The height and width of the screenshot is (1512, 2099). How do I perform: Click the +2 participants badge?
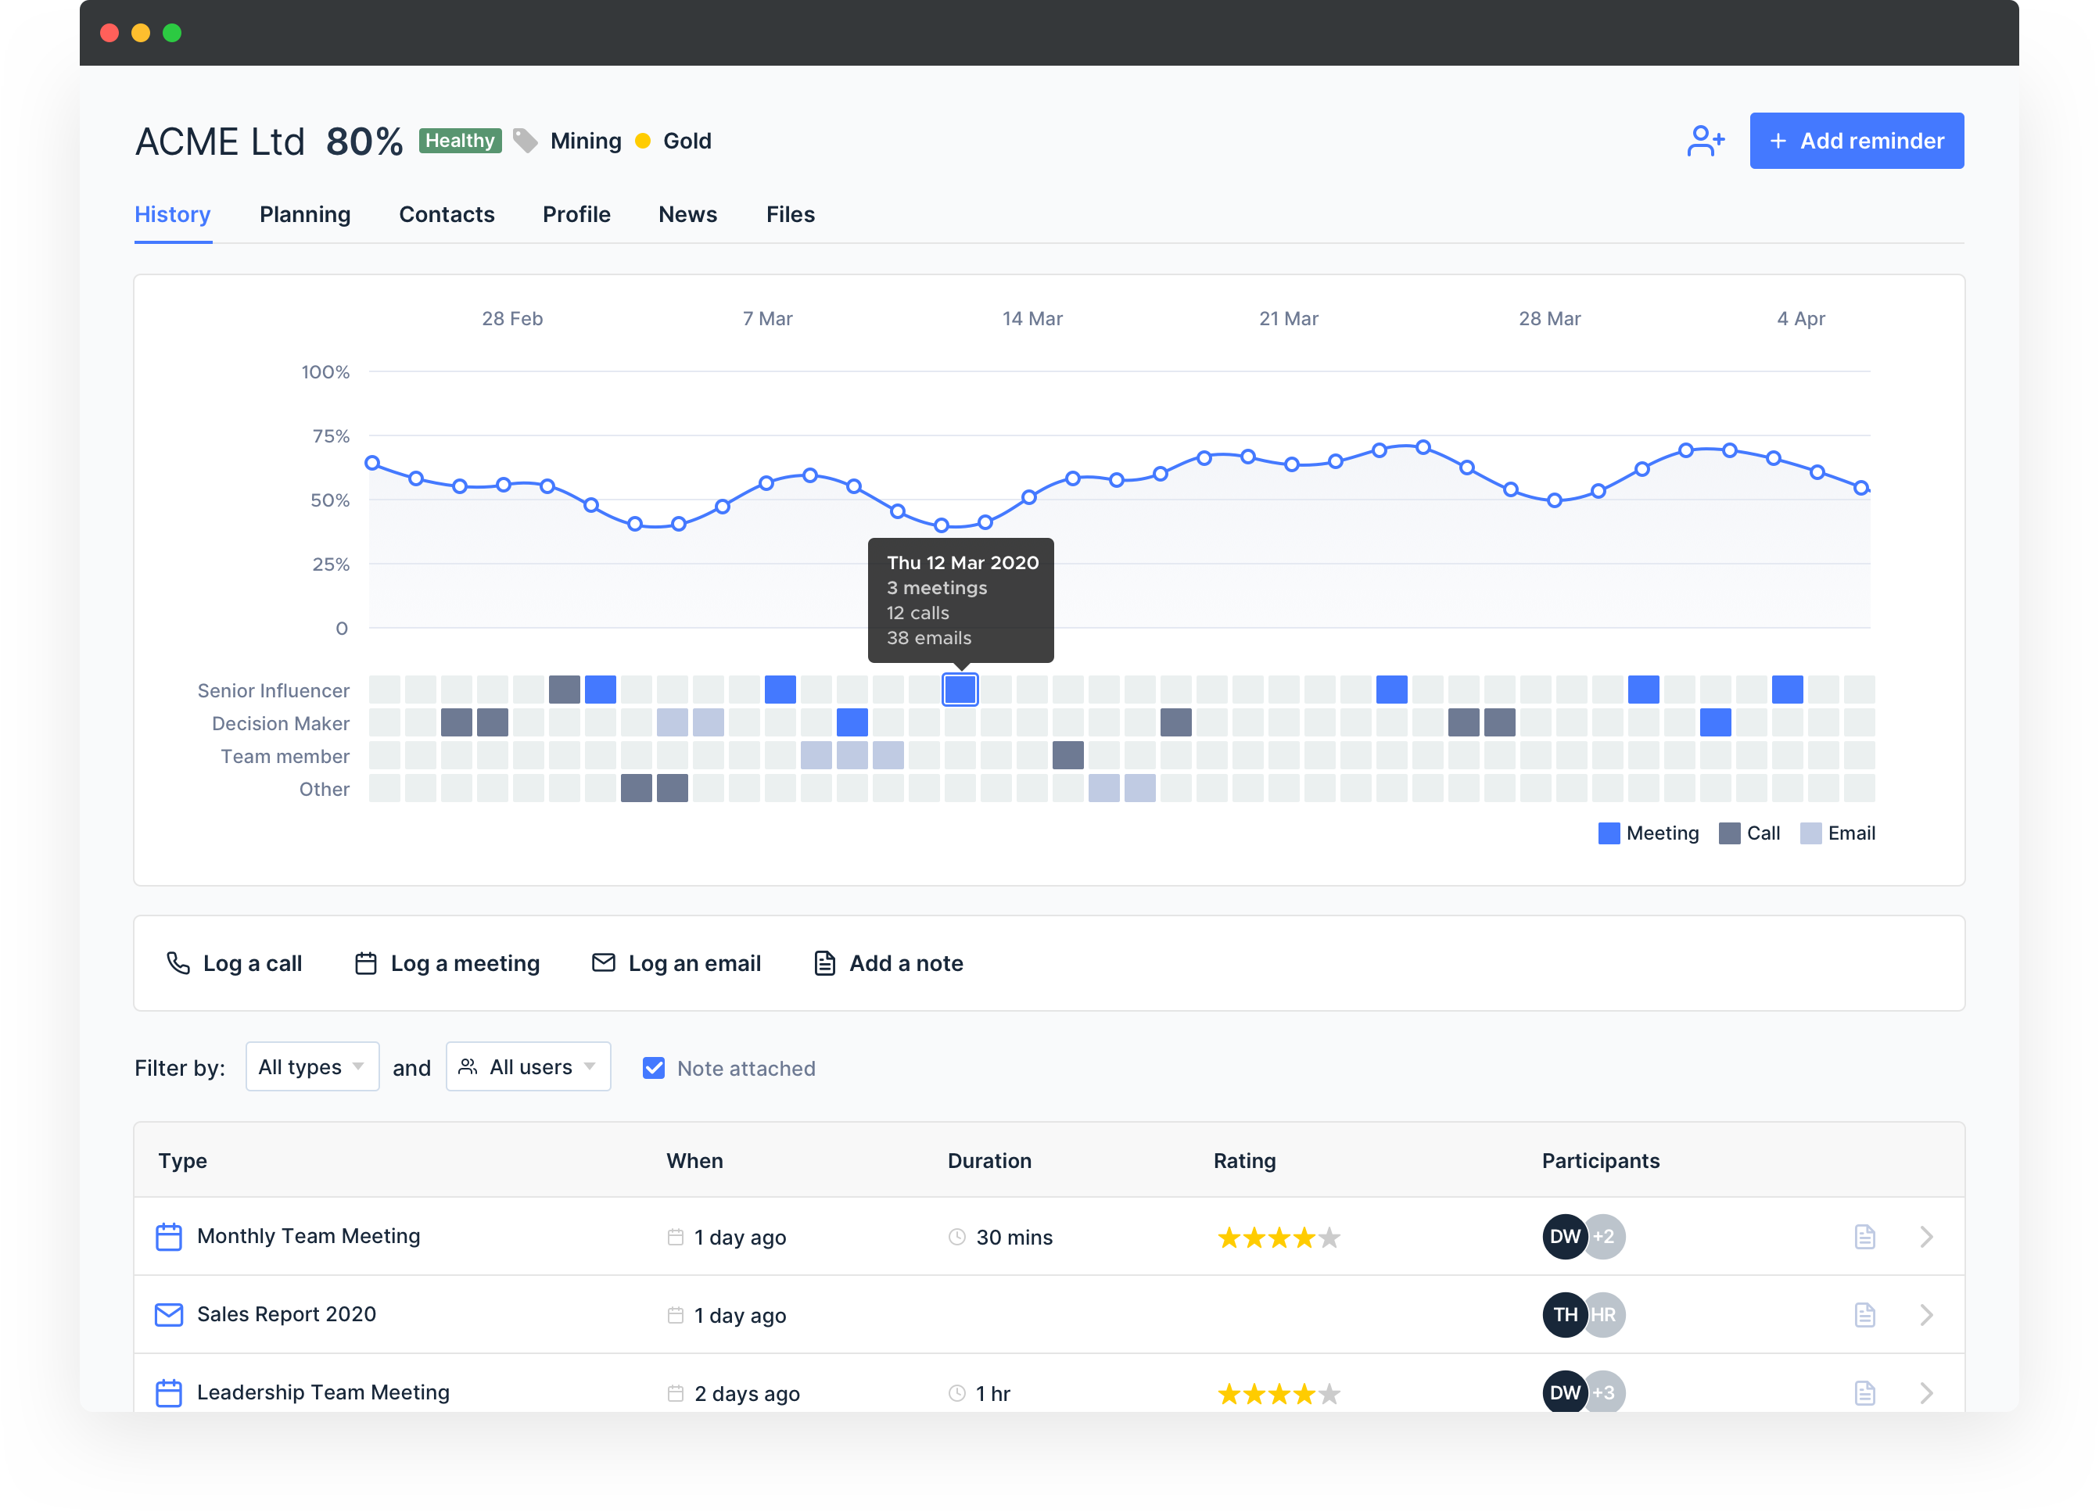(x=1606, y=1236)
